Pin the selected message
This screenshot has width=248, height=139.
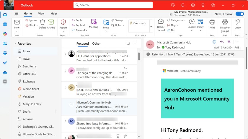171,30
